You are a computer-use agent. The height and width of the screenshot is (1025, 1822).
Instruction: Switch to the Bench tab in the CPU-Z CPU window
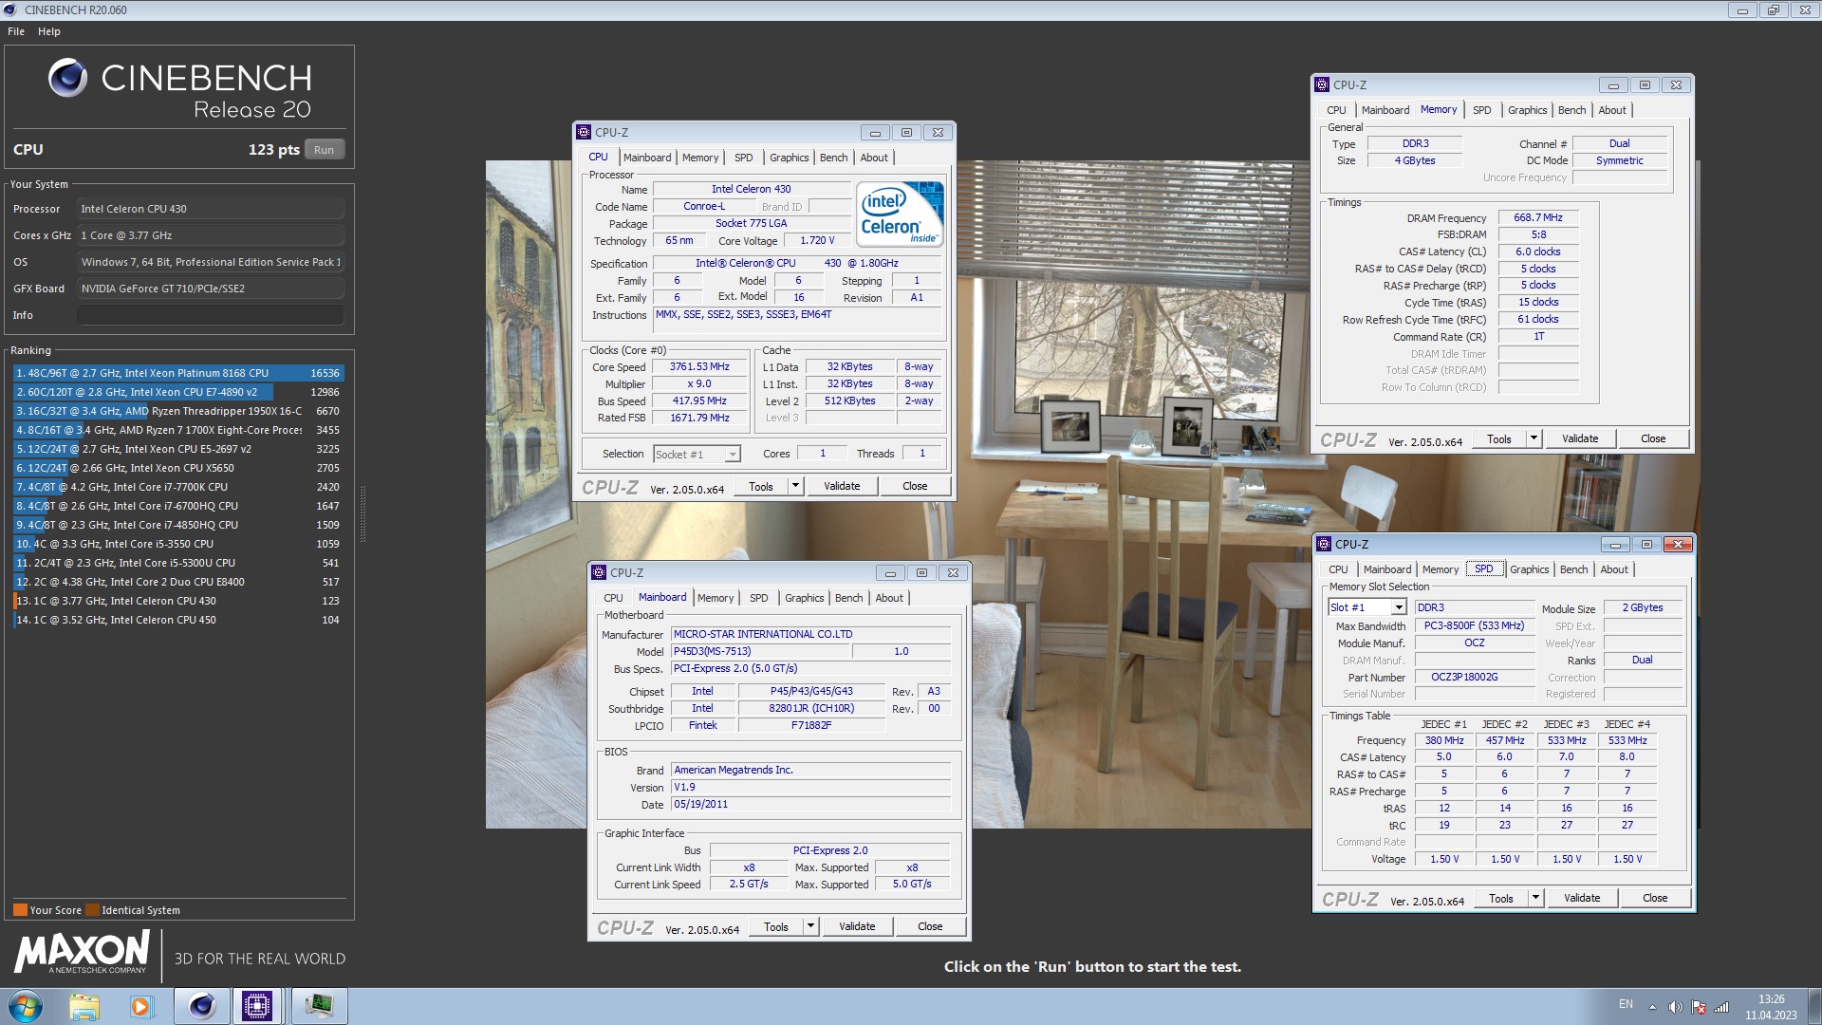pos(833,158)
